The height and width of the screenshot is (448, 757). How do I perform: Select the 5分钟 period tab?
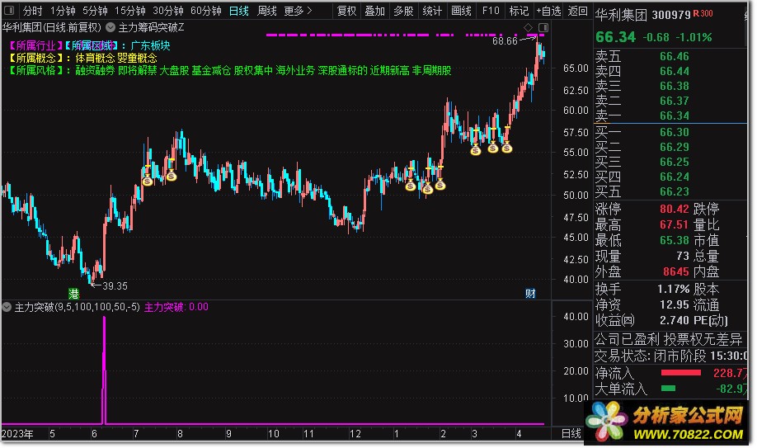click(x=95, y=11)
